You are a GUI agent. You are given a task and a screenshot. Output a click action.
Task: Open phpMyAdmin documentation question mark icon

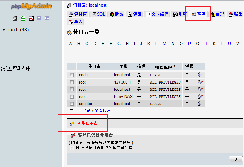tap(39, 18)
